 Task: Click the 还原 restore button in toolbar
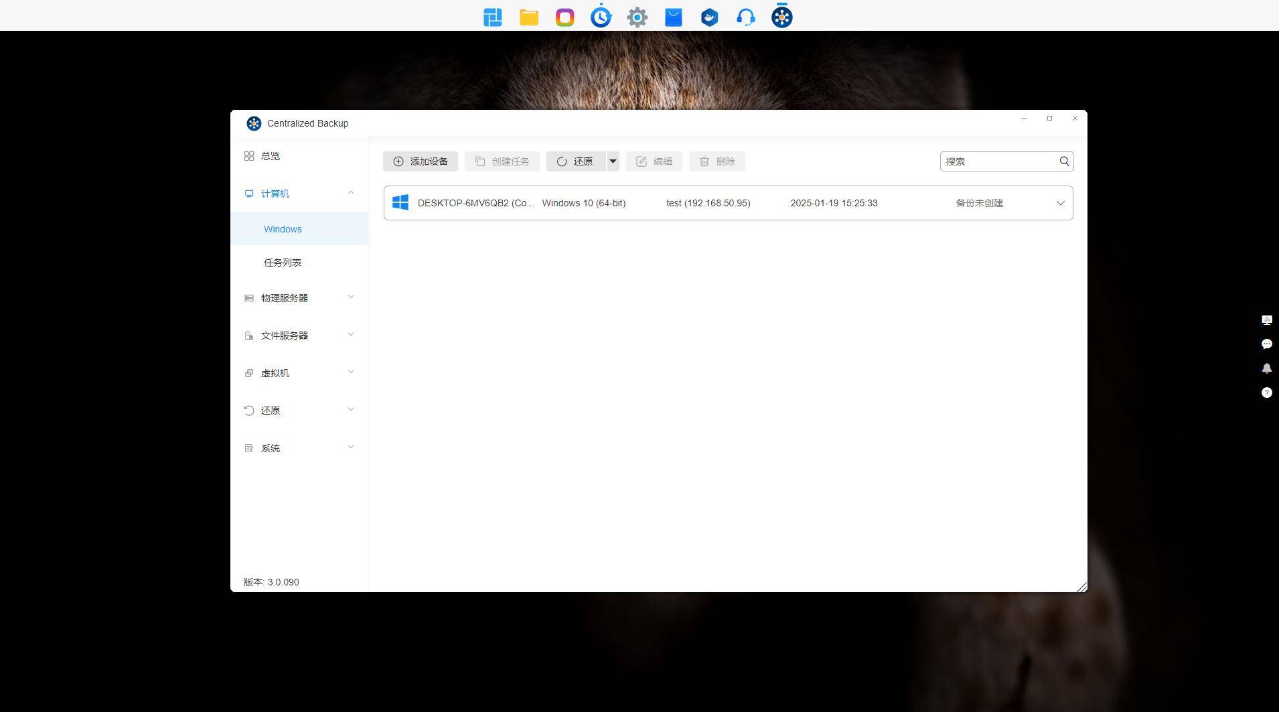click(576, 161)
